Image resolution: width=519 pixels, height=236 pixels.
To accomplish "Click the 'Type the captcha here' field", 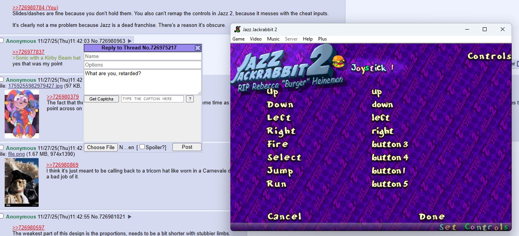I will [152, 99].
